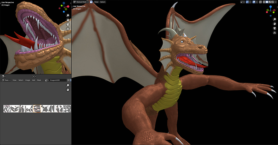Switch to material preview shading
The height and width of the screenshot is (145, 278).
tap(270, 2)
